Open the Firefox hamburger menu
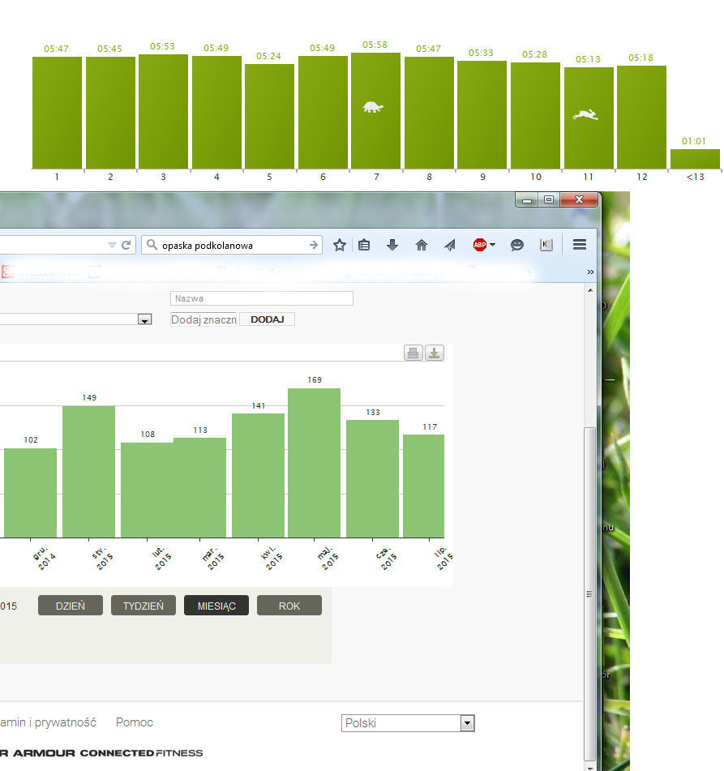Image resolution: width=724 pixels, height=771 pixels. point(579,245)
